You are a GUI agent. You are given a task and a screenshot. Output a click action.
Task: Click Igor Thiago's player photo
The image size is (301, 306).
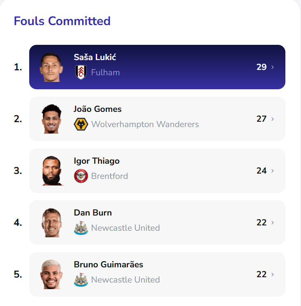pos(51,171)
